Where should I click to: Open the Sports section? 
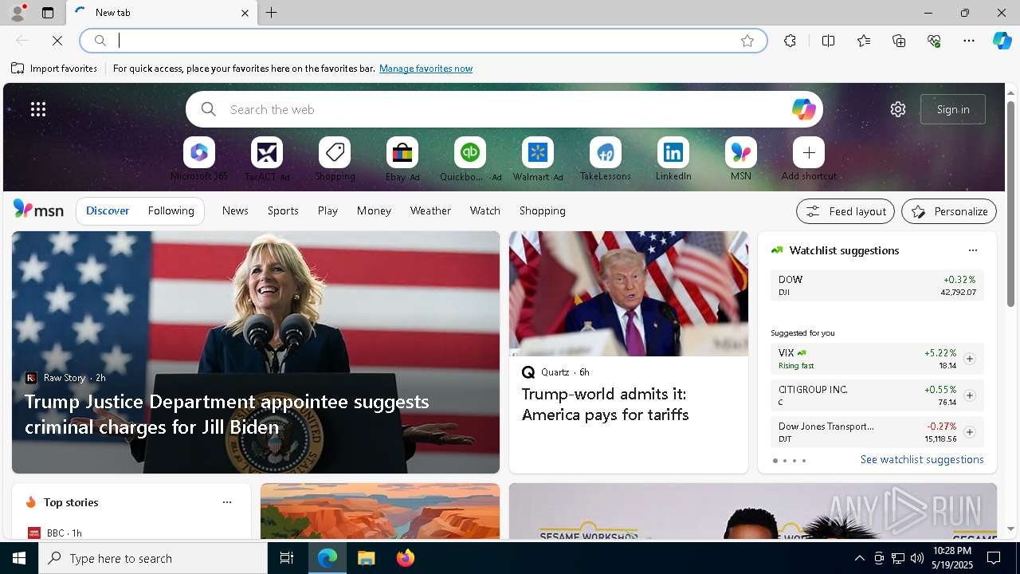coord(283,210)
